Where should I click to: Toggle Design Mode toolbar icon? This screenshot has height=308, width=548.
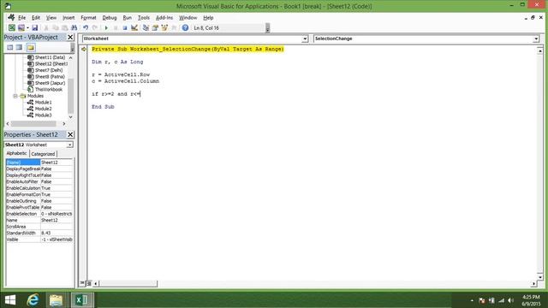coord(134,27)
